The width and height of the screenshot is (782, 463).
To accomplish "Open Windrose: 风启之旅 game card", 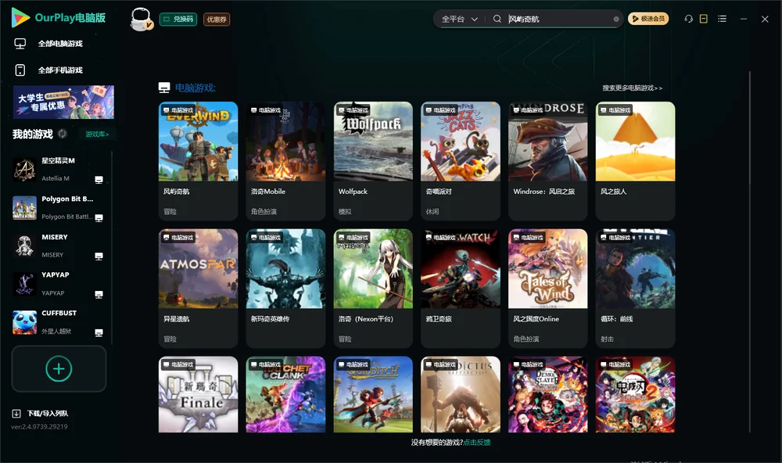I will [x=547, y=160].
